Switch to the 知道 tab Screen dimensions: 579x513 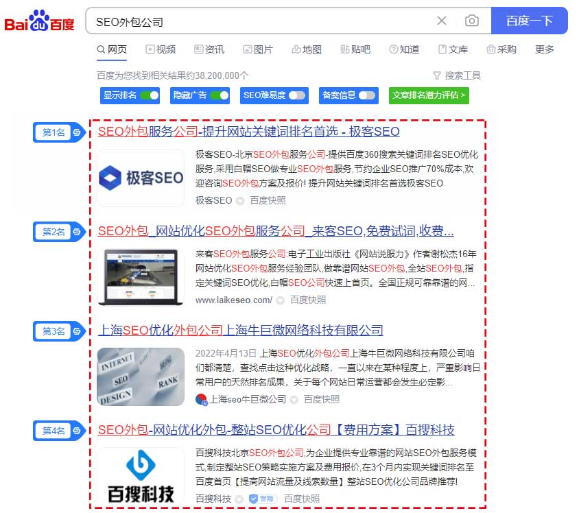click(404, 49)
